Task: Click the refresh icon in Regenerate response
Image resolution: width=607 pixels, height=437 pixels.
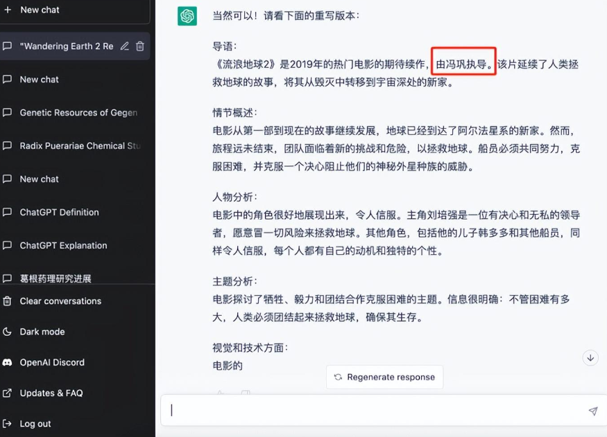Action: 338,377
